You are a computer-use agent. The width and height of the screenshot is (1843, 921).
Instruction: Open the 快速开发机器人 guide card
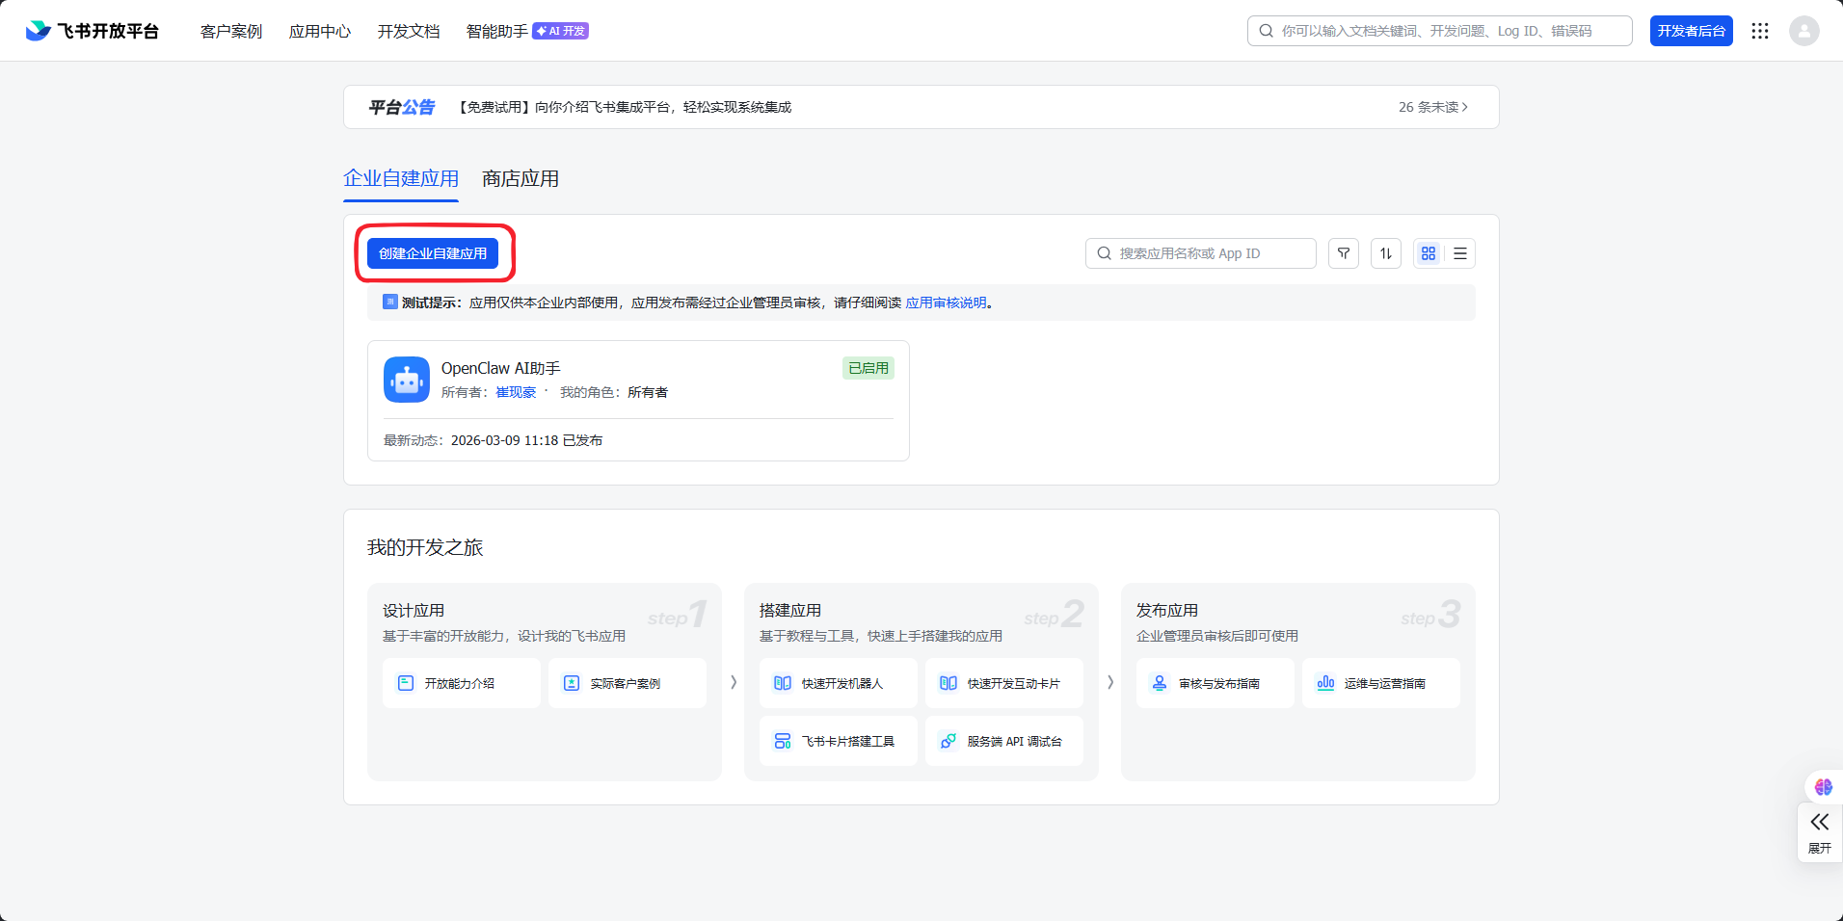click(838, 683)
